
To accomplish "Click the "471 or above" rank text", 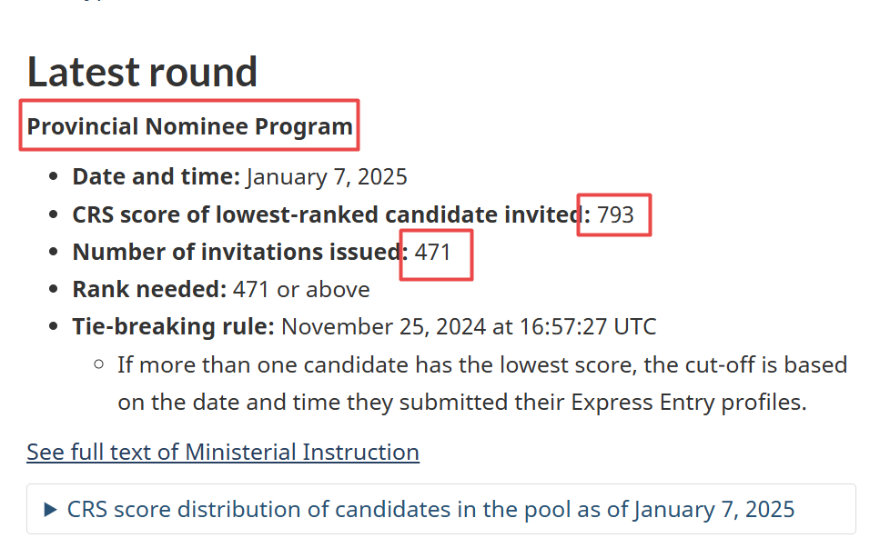I will point(301,290).
